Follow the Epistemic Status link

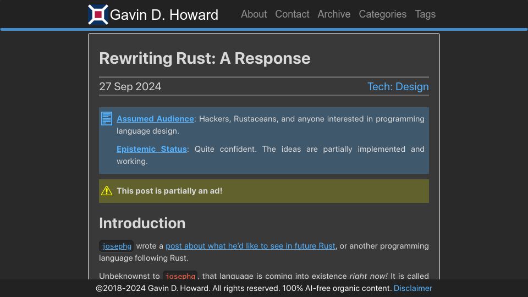(152, 149)
